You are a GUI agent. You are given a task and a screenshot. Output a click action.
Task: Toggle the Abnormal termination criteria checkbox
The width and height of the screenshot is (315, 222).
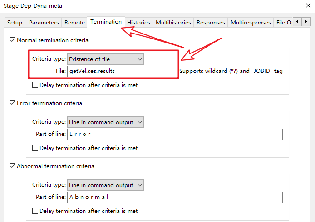(12, 166)
